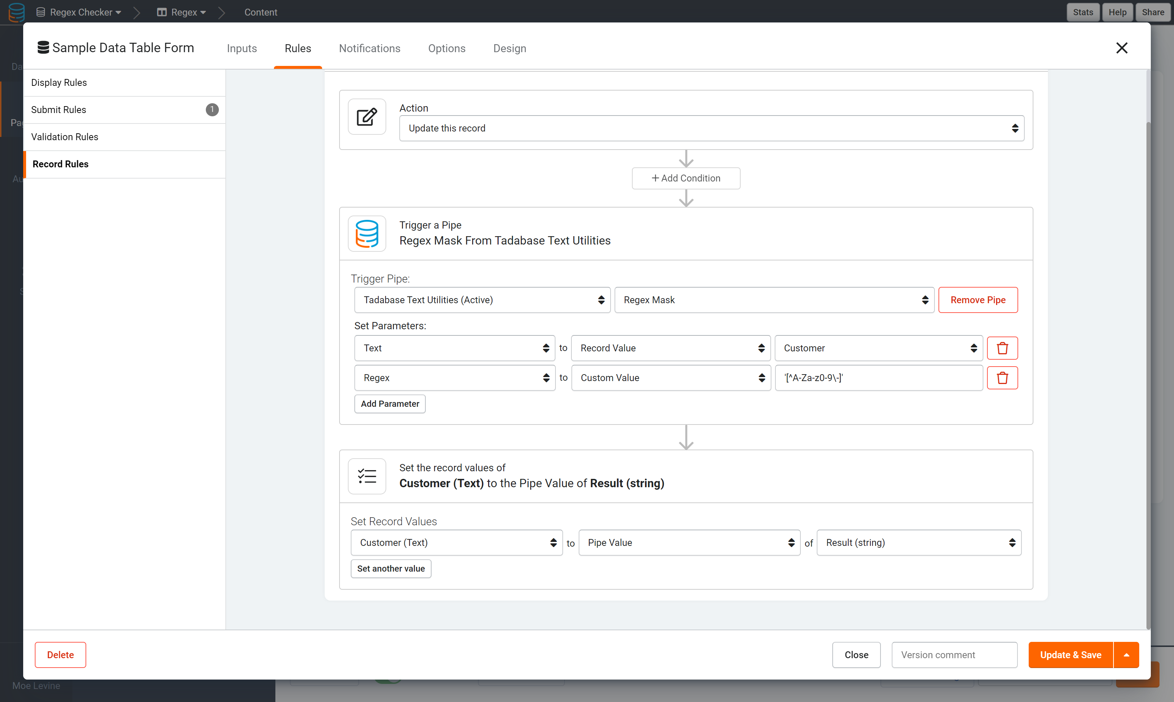Click the Update this record action icon
Screen dimensions: 1174x702
365,118
